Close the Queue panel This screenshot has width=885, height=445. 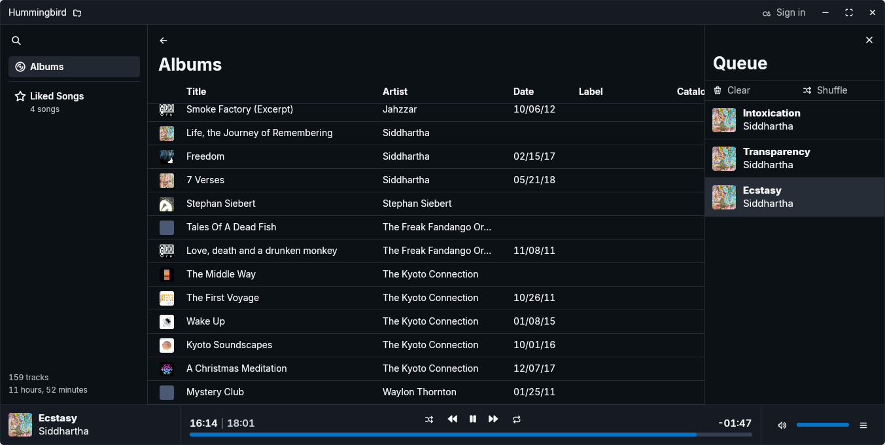[x=869, y=40]
